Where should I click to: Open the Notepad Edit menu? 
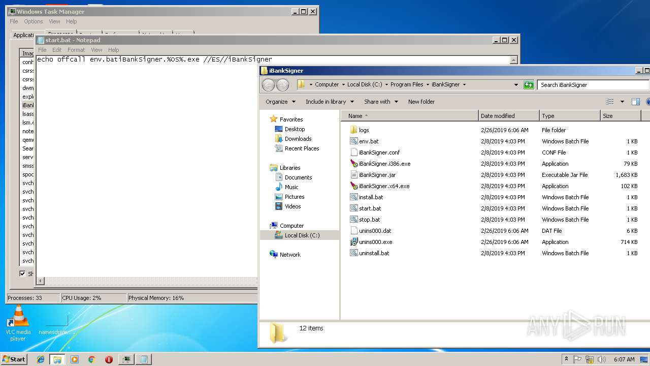pyautogui.click(x=57, y=50)
